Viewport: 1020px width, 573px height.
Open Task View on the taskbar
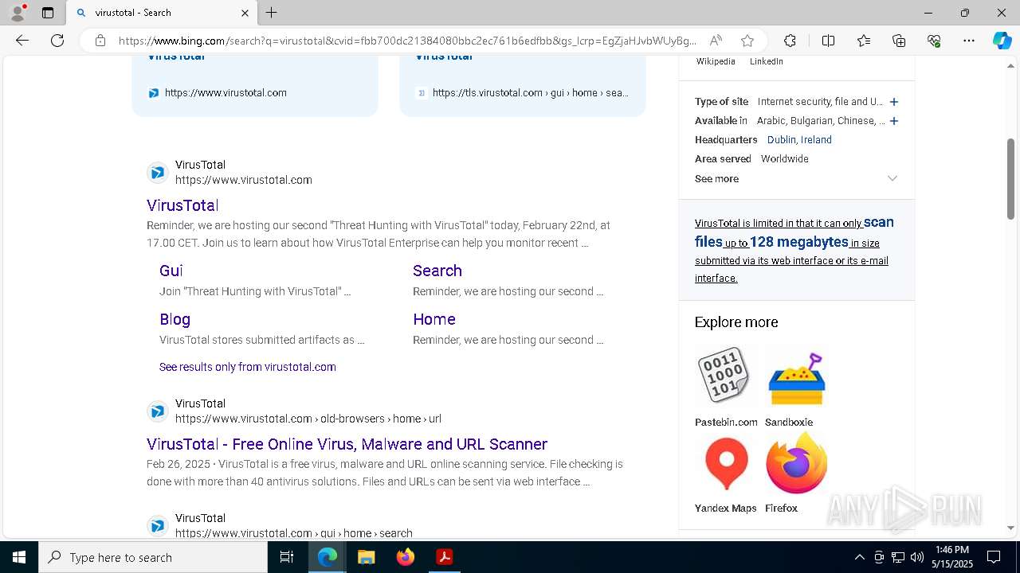coord(287,557)
